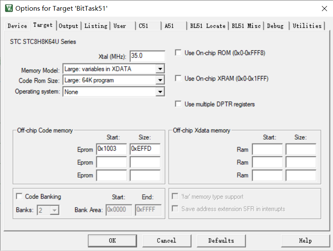This screenshot has height=251, width=333.
Task: Check Use multiple DPTR registers
Action: [178, 104]
